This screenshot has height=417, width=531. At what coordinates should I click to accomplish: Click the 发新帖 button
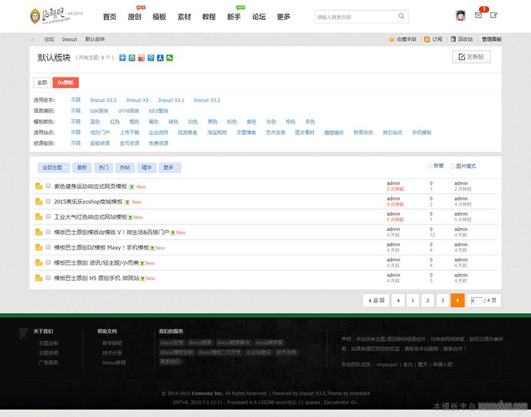point(471,57)
